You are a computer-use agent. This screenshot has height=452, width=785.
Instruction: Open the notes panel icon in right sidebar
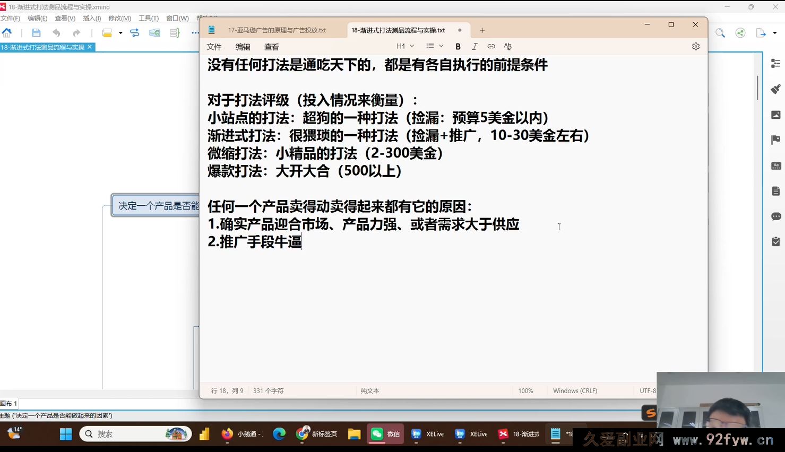[775, 191]
